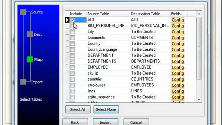Open Config for the city_ip table
Image resolution: width=222 pixels, height=125 pixels.
point(178,74)
